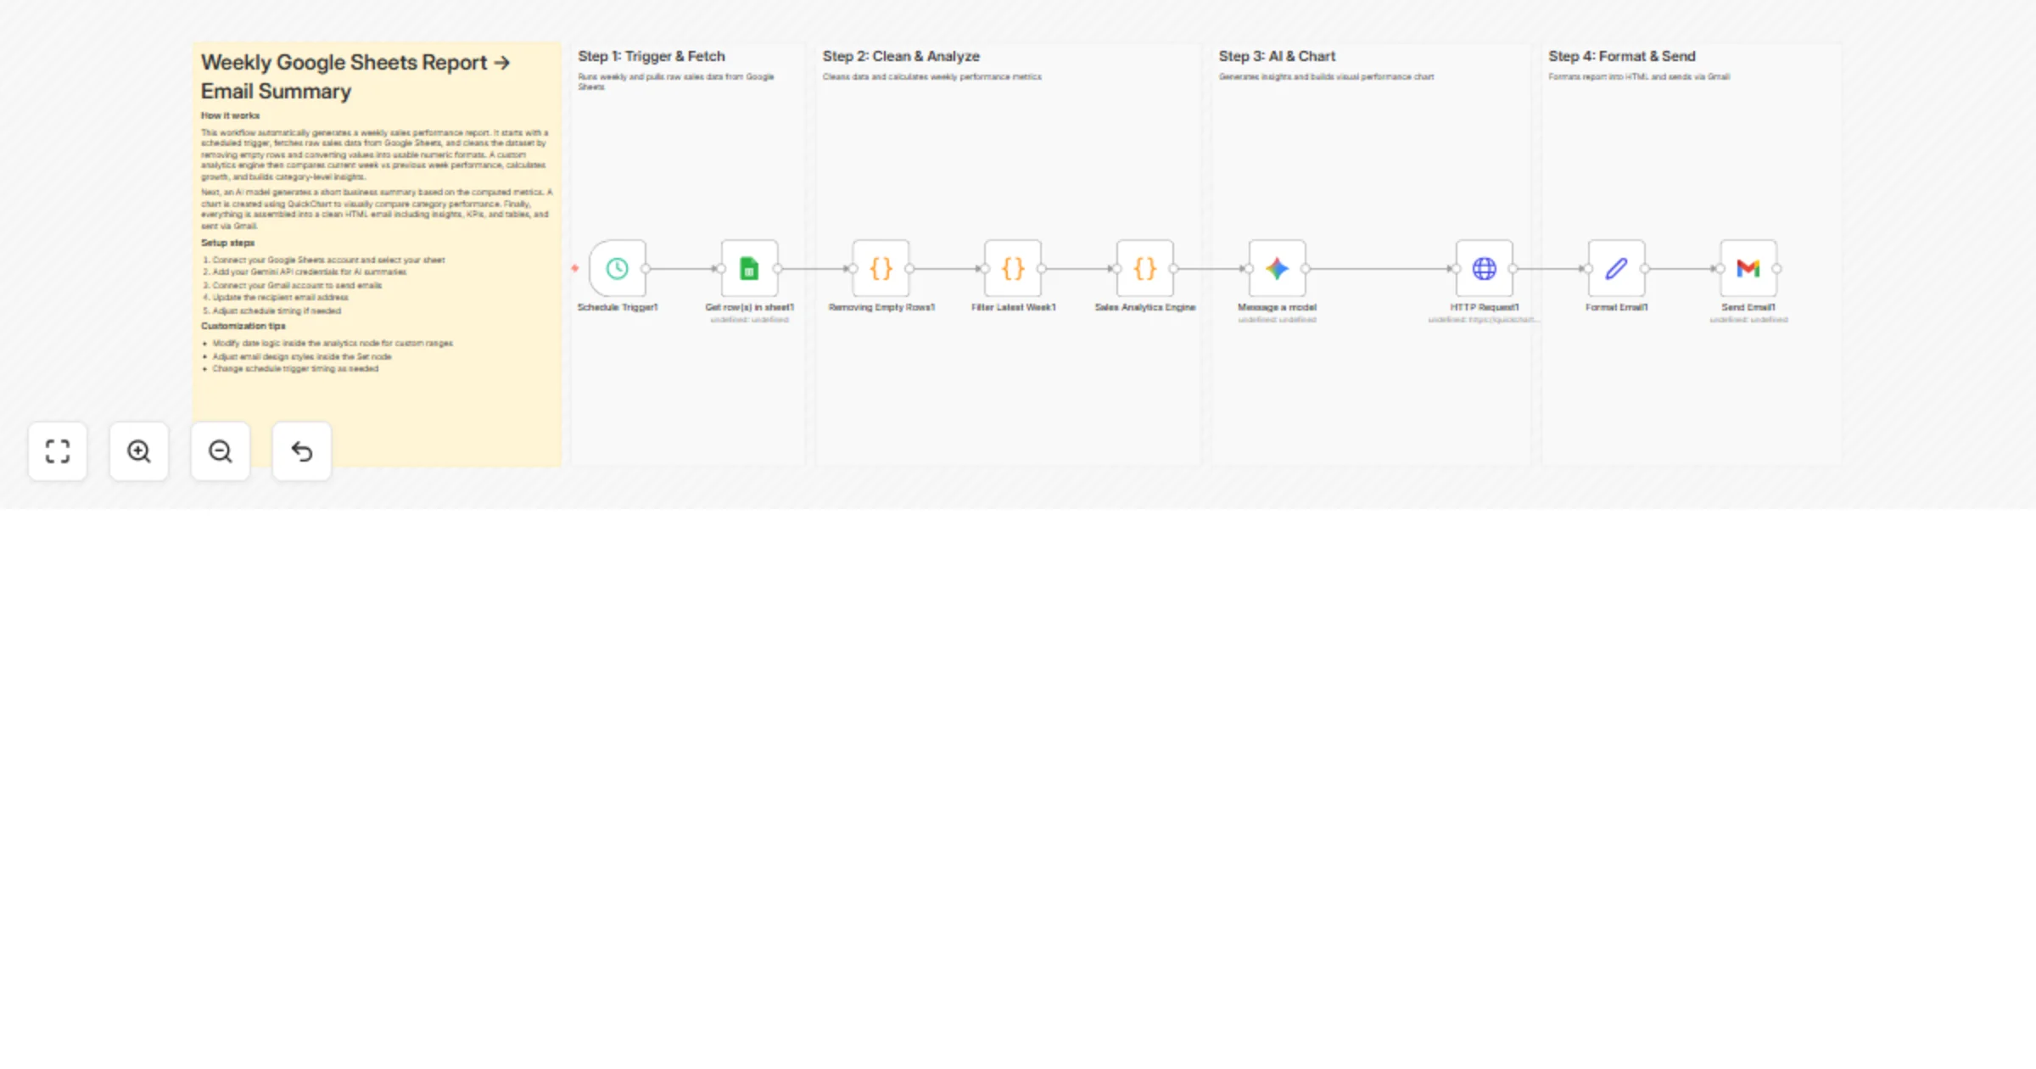Viewport: 2036px width, 1069px height.
Task: Click the Customization tips subheading
Action: point(243,326)
